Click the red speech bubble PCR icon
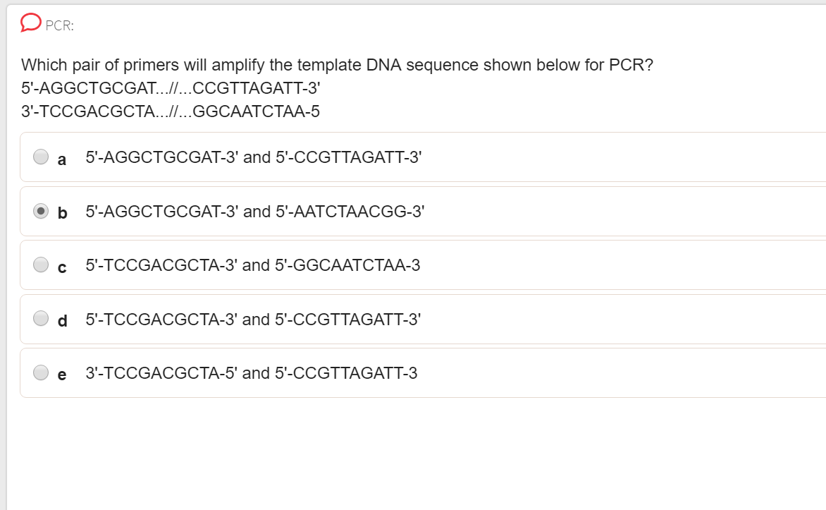 tap(29, 22)
